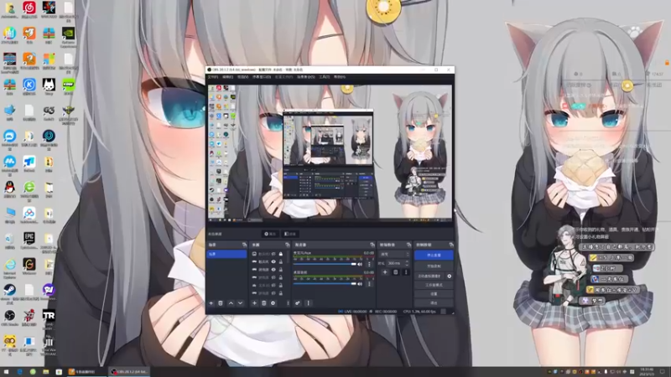This screenshot has height=377, width=671.
Task: Click the Exit button in Controls
Action: (434, 303)
